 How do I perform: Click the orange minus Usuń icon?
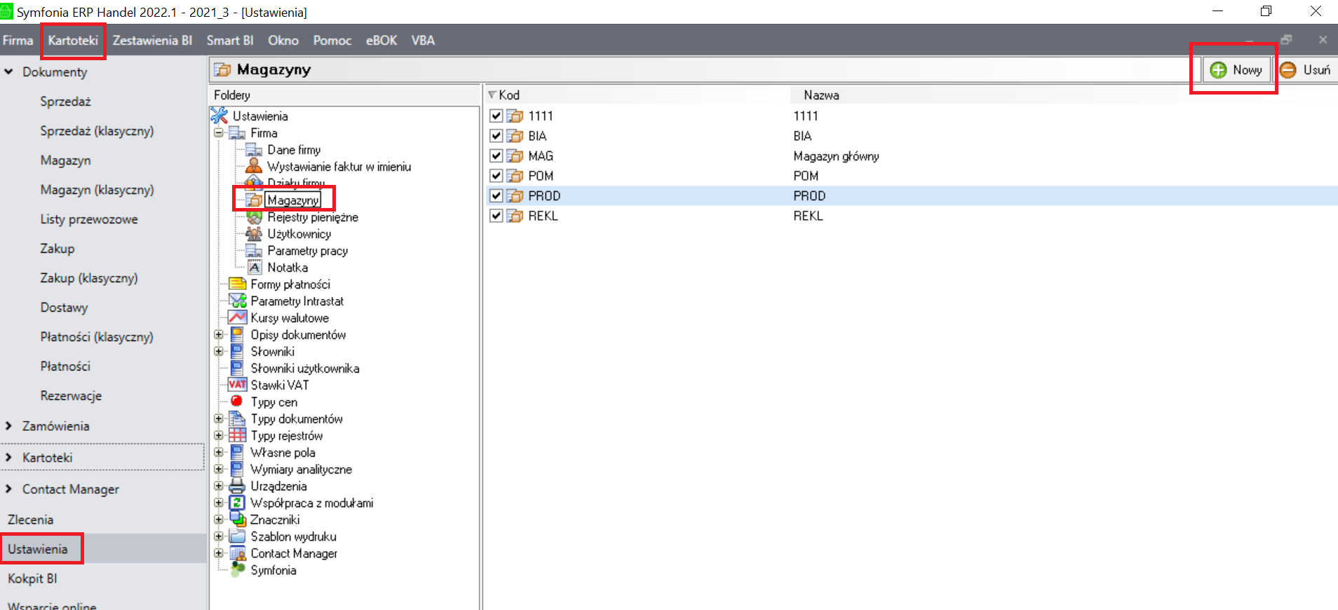point(1288,70)
